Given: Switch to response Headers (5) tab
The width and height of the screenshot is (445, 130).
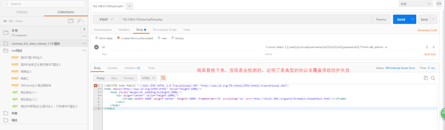Looking at the screenshot, I should tap(132, 68).
